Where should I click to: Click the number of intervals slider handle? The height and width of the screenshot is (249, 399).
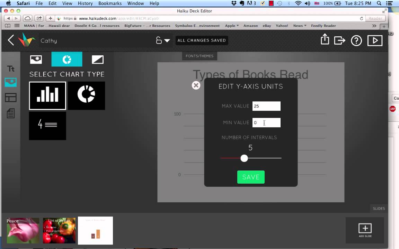pos(244,158)
